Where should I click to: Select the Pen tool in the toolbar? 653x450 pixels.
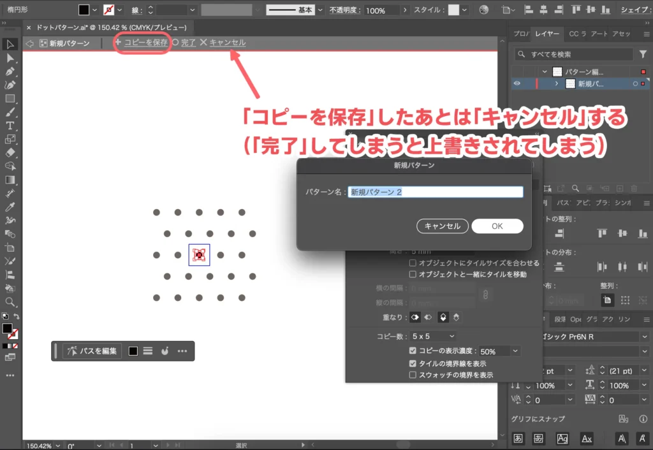click(x=10, y=70)
